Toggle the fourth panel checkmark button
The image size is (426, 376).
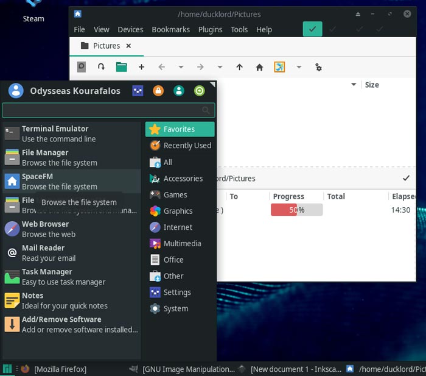[380, 29]
